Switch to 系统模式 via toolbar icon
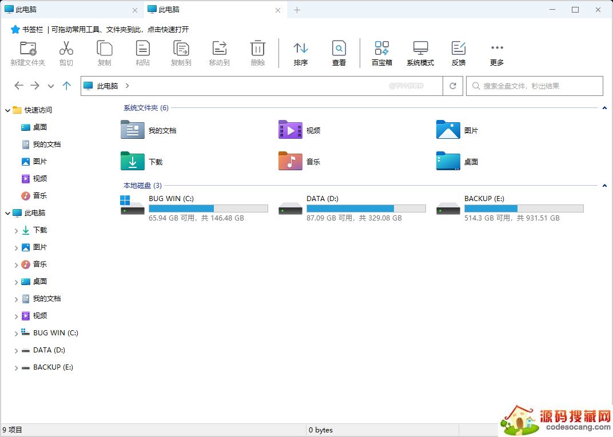 [420, 49]
